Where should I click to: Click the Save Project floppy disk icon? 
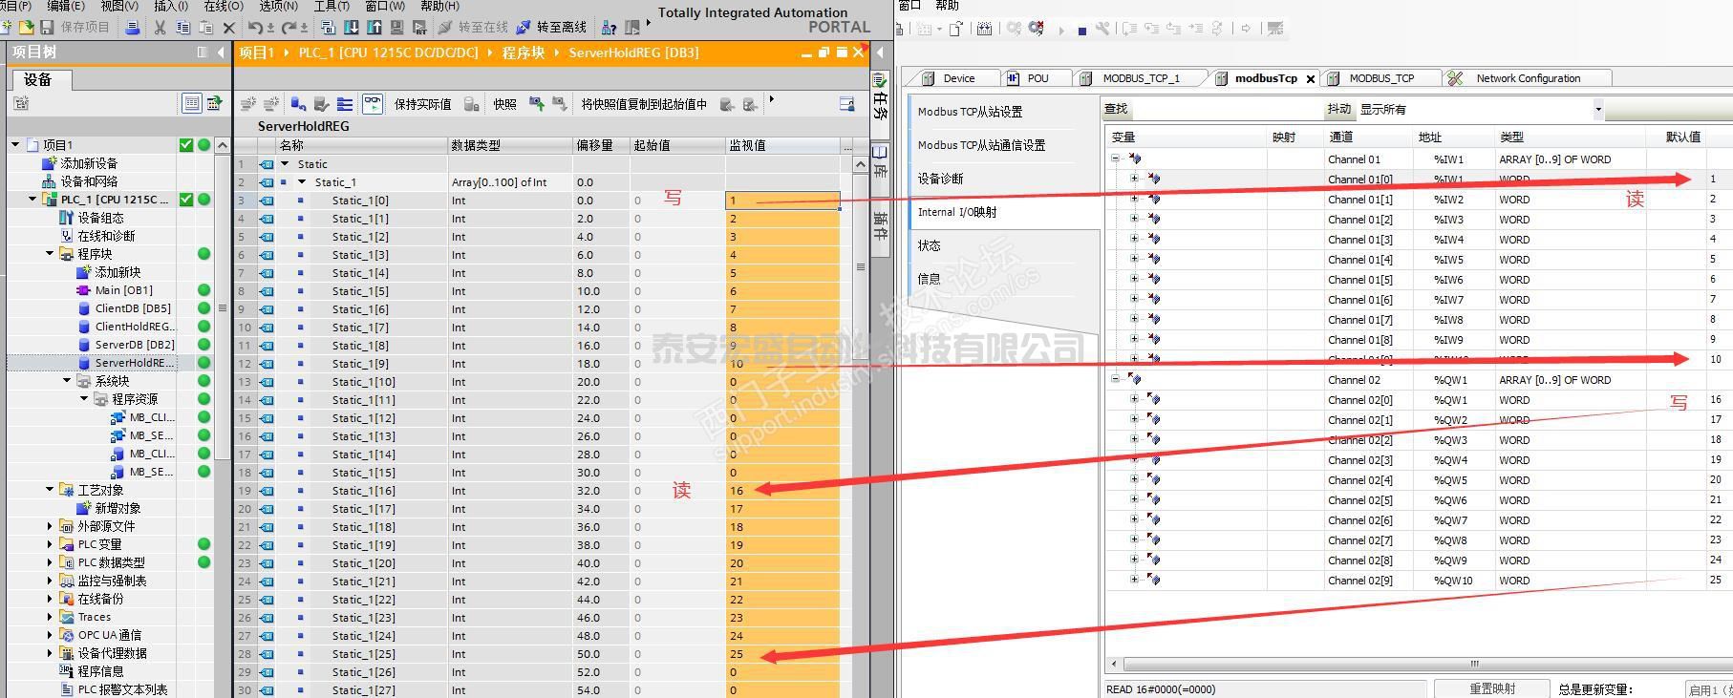47,28
